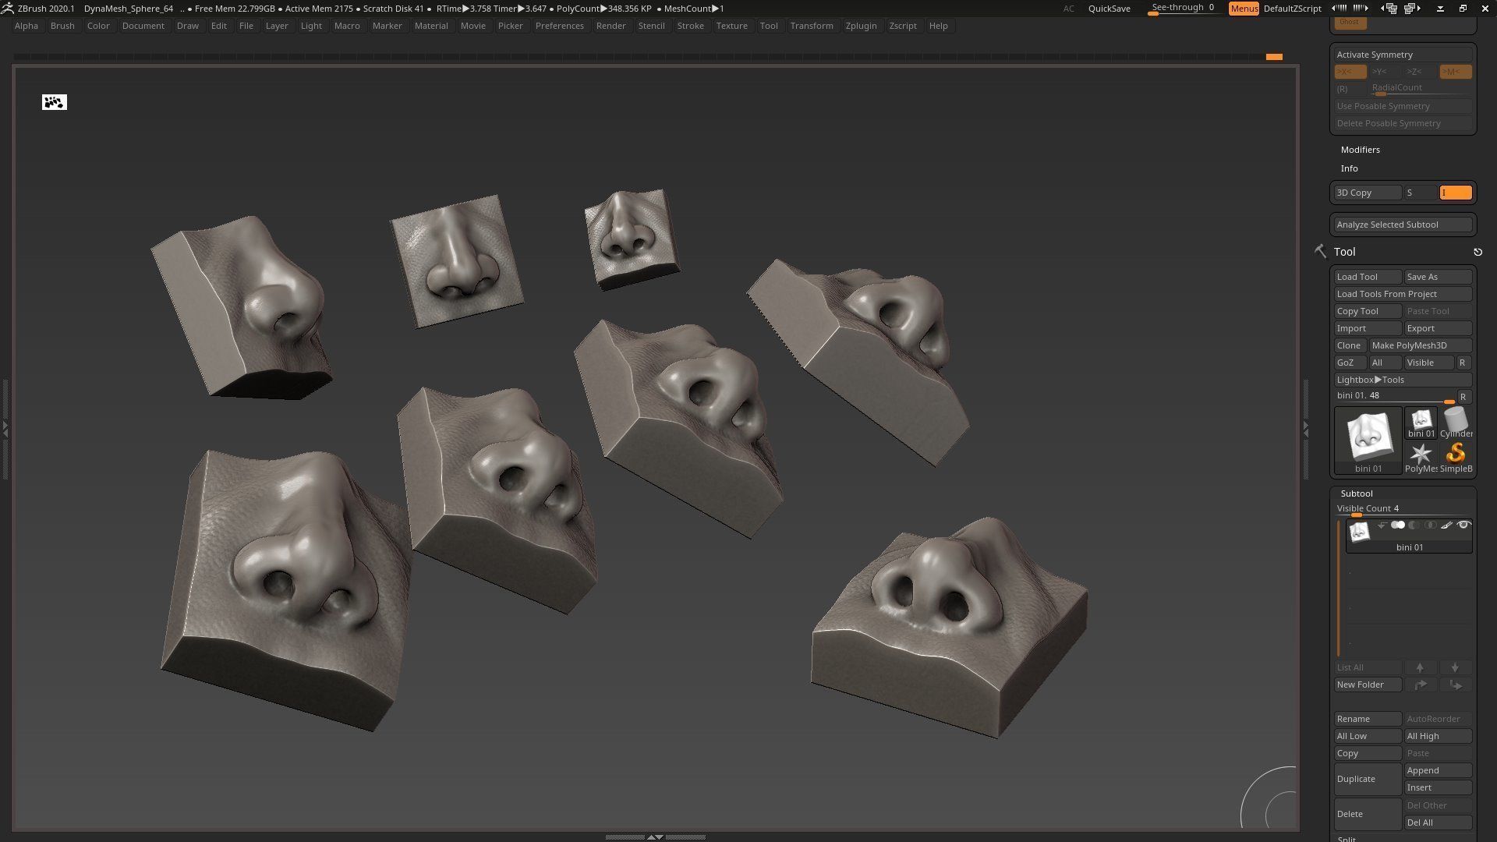The width and height of the screenshot is (1497, 842).
Task: Toggle the orange I button next to 3D Copy
Action: click(x=1455, y=193)
